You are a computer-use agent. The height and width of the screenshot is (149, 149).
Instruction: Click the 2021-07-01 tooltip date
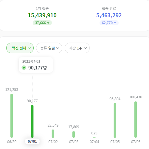pos(31,61)
